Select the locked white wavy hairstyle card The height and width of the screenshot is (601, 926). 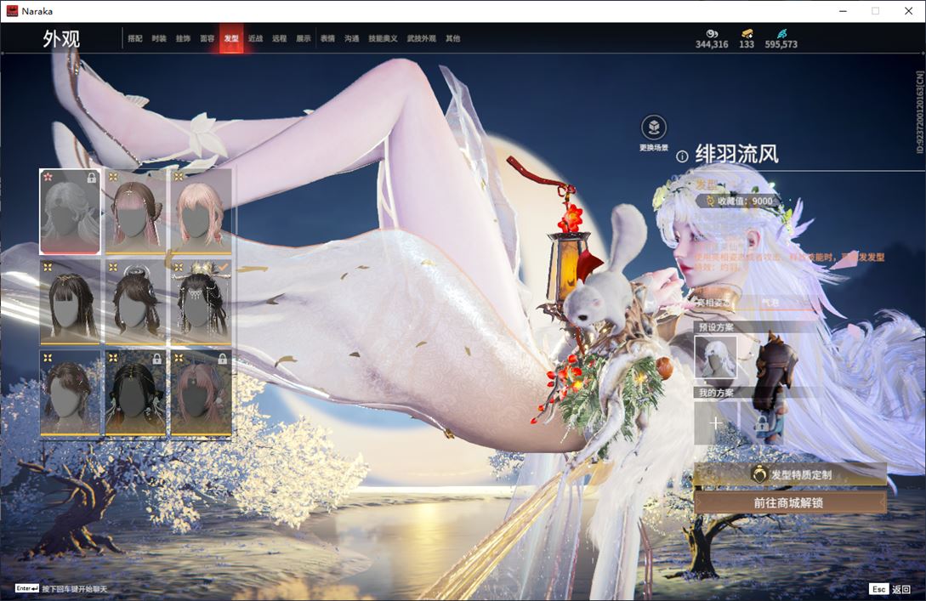click(71, 212)
